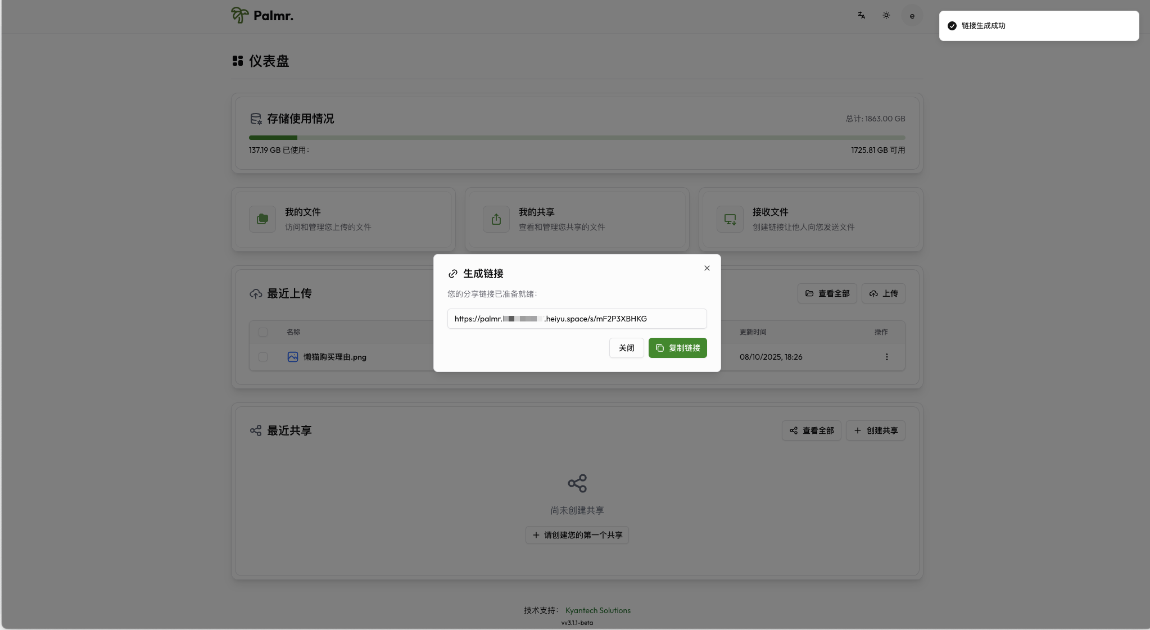Viewport: 1150px width, 630px height.
Task: Click the green 复制链接 button
Action: (x=678, y=348)
